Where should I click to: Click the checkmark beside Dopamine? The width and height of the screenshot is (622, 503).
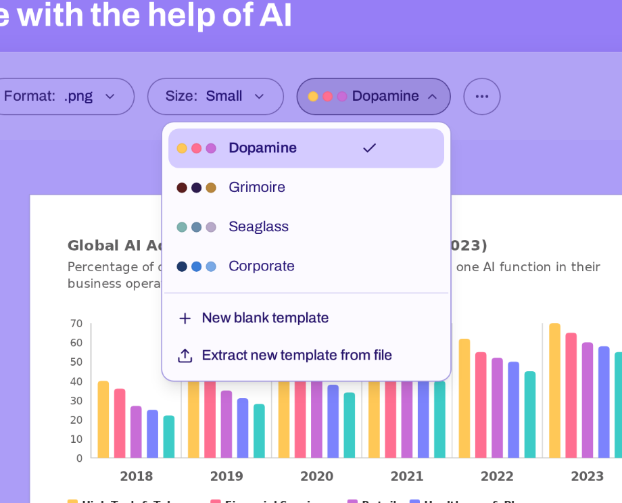coord(369,148)
